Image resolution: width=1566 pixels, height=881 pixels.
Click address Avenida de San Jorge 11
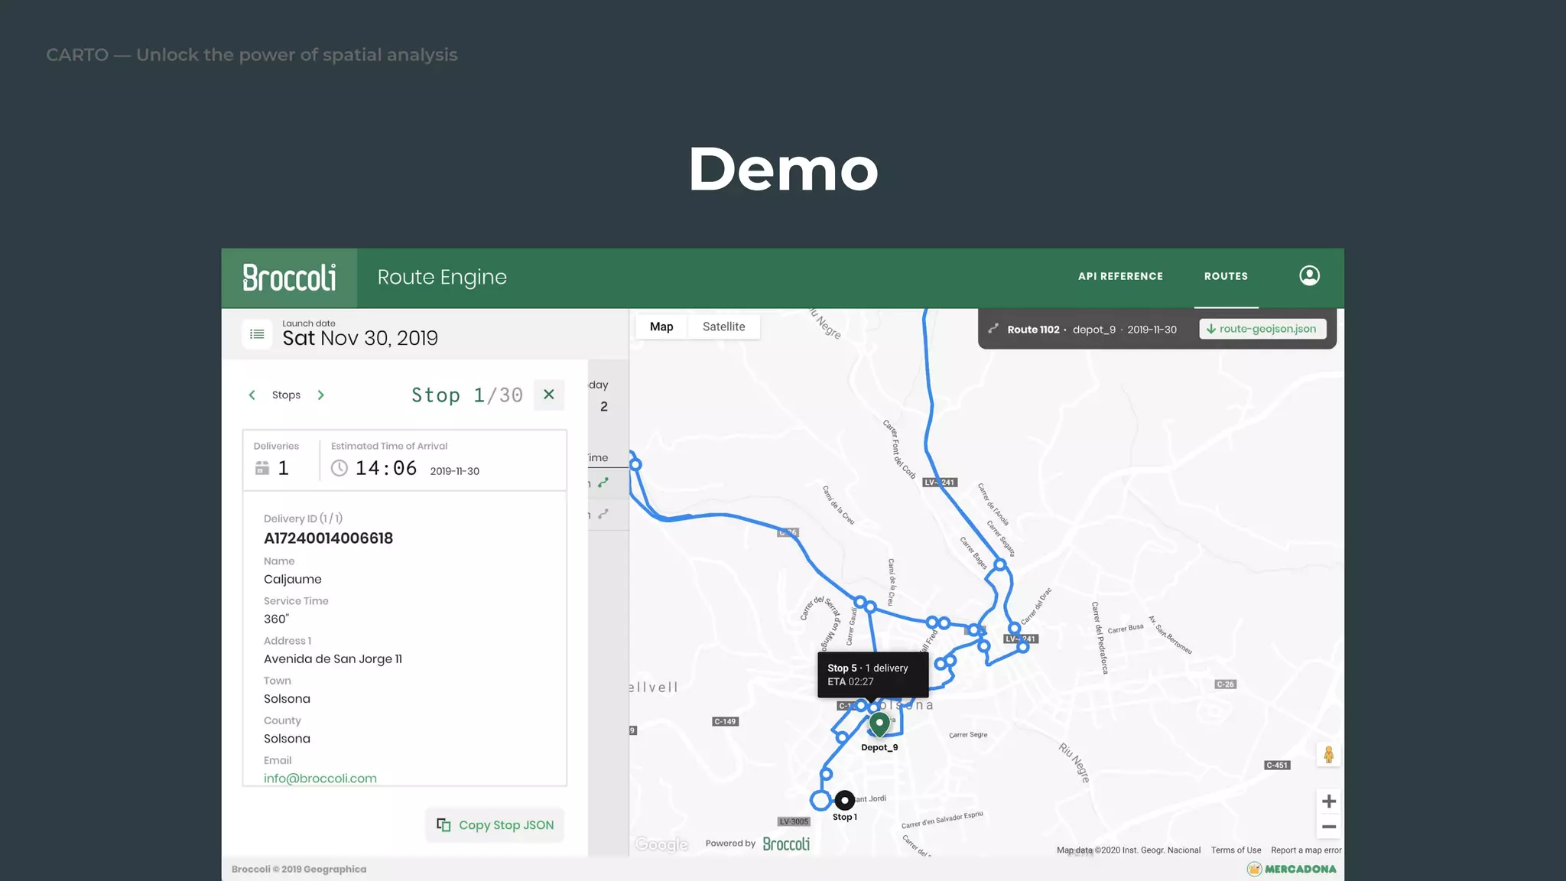[x=333, y=659]
